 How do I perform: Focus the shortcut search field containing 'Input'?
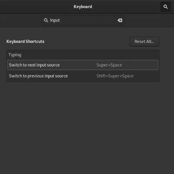[x=83, y=20]
